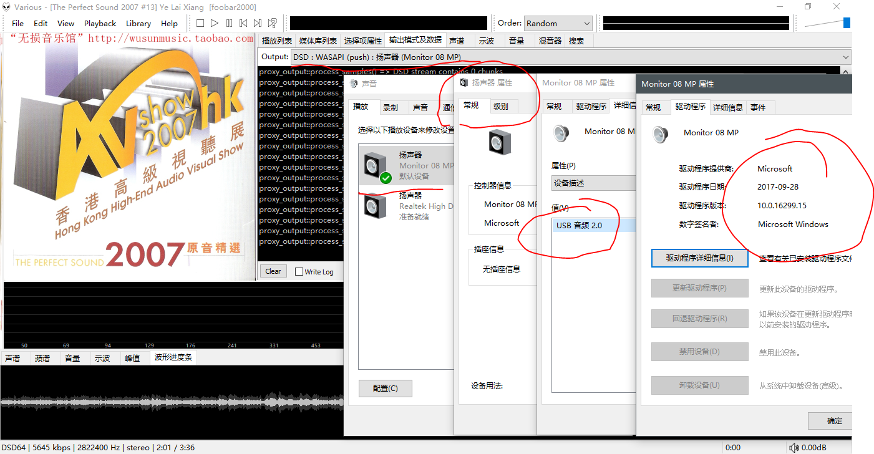Skip to the previous track
Viewport: 874px width, 454px height.
pos(243,23)
